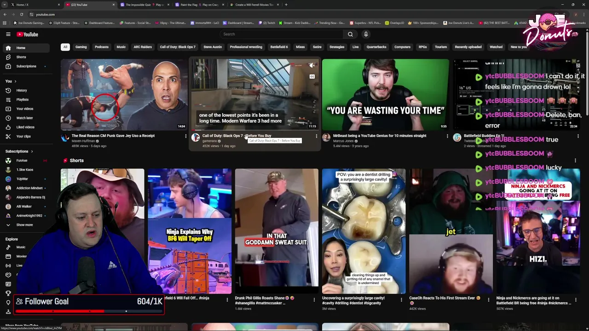Select the ARC Raiders filter chip
This screenshot has height=331, width=589.
(143, 47)
